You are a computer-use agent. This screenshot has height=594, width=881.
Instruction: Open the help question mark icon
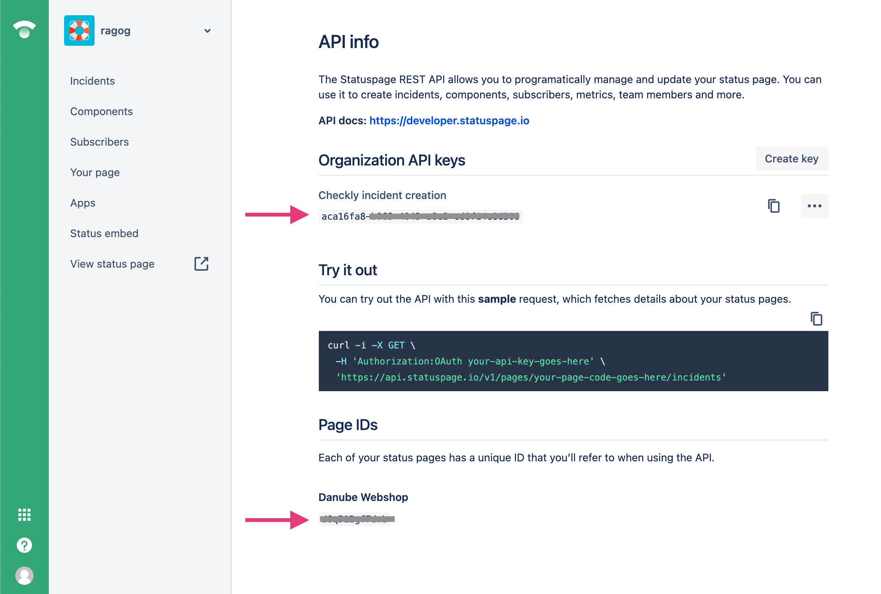pos(24,545)
